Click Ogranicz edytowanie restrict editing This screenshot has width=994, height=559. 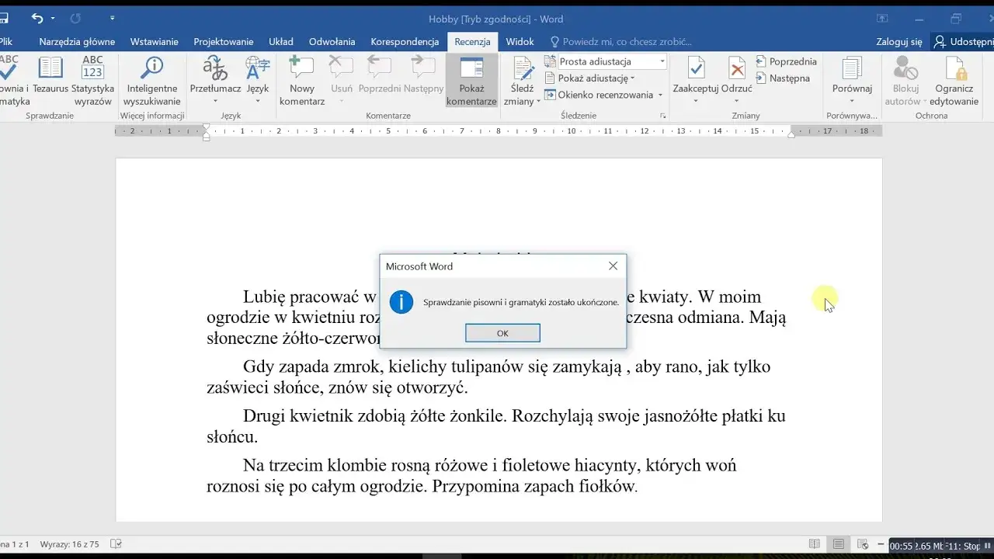coord(954,81)
